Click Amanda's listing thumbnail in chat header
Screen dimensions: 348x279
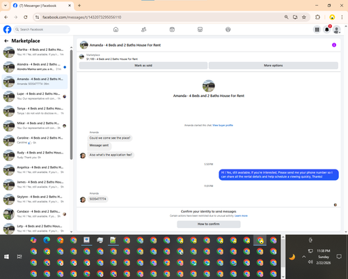point(84,45)
